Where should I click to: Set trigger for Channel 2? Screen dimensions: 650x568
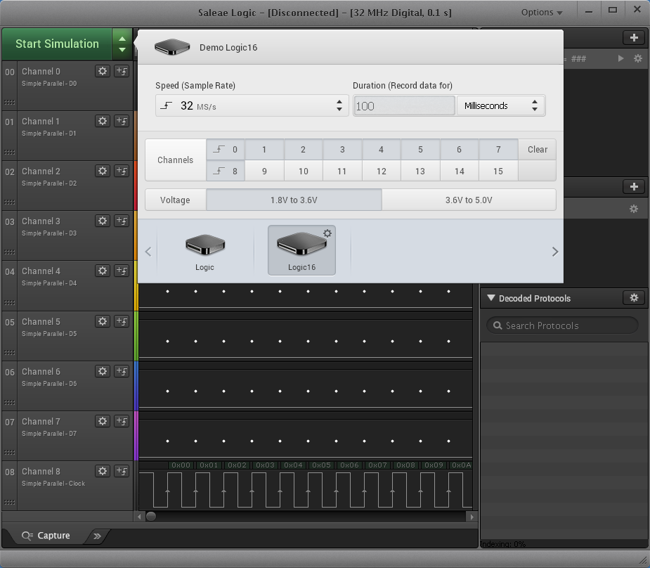pyautogui.click(x=122, y=171)
